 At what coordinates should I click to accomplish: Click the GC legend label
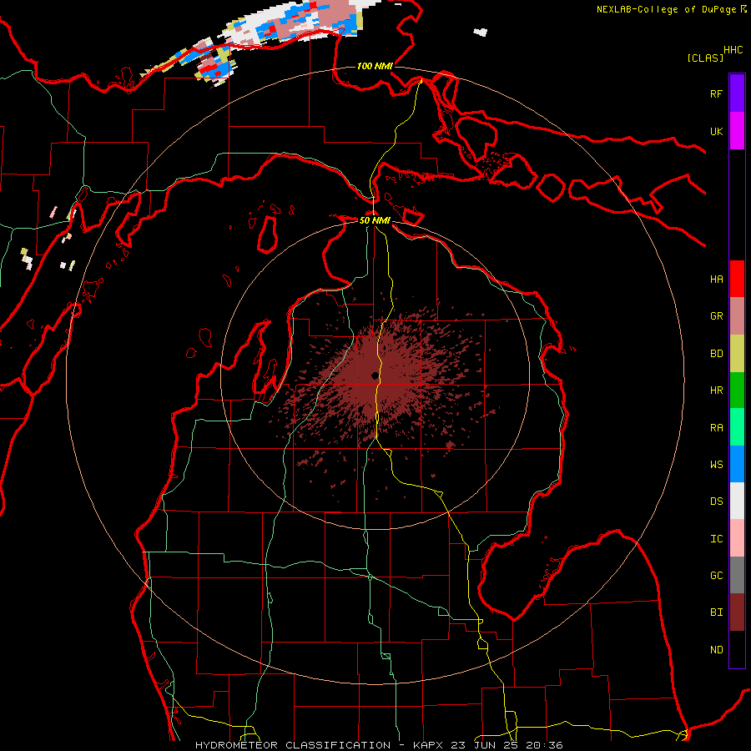[716, 576]
